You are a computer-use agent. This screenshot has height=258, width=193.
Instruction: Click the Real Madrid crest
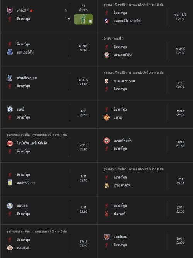tap(107, 185)
